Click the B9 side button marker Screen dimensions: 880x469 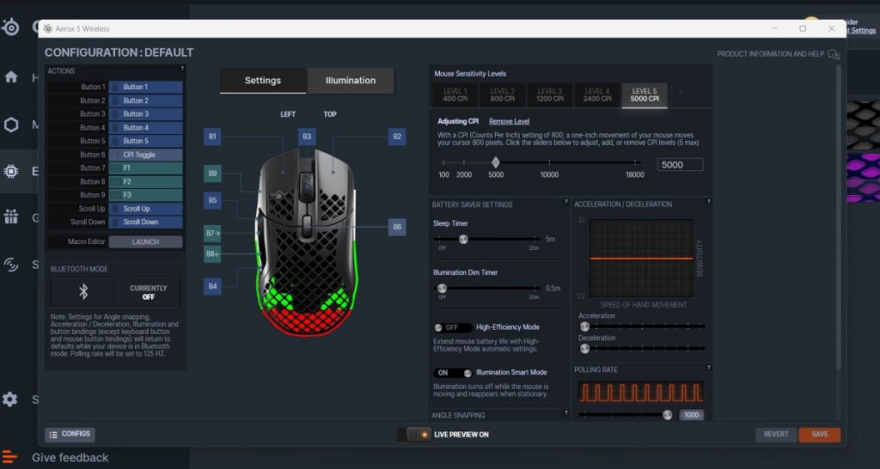pyautogui.click(x=213, y=174)
